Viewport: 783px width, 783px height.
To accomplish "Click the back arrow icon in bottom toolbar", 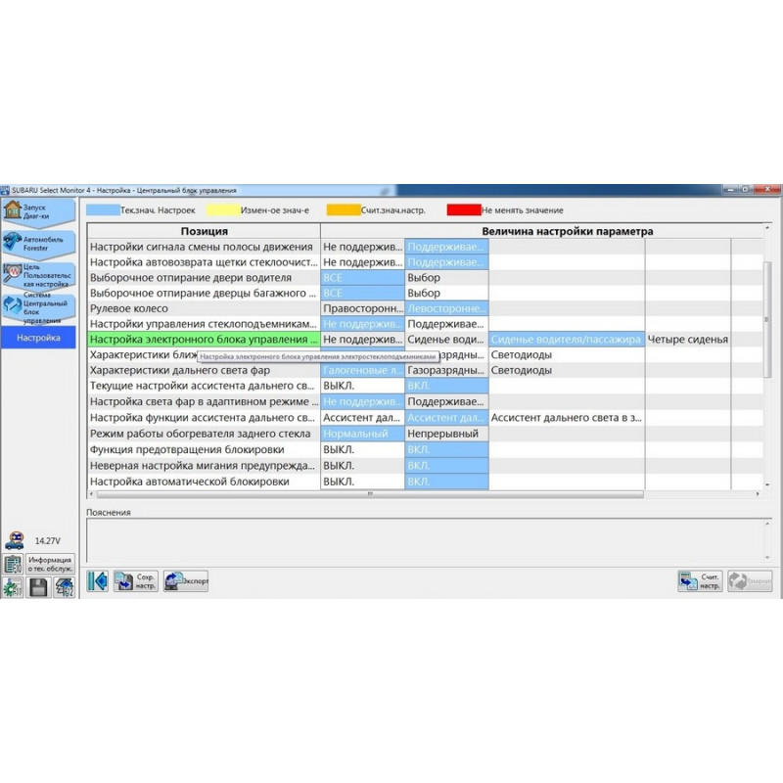I will click(x=97, y=581).
